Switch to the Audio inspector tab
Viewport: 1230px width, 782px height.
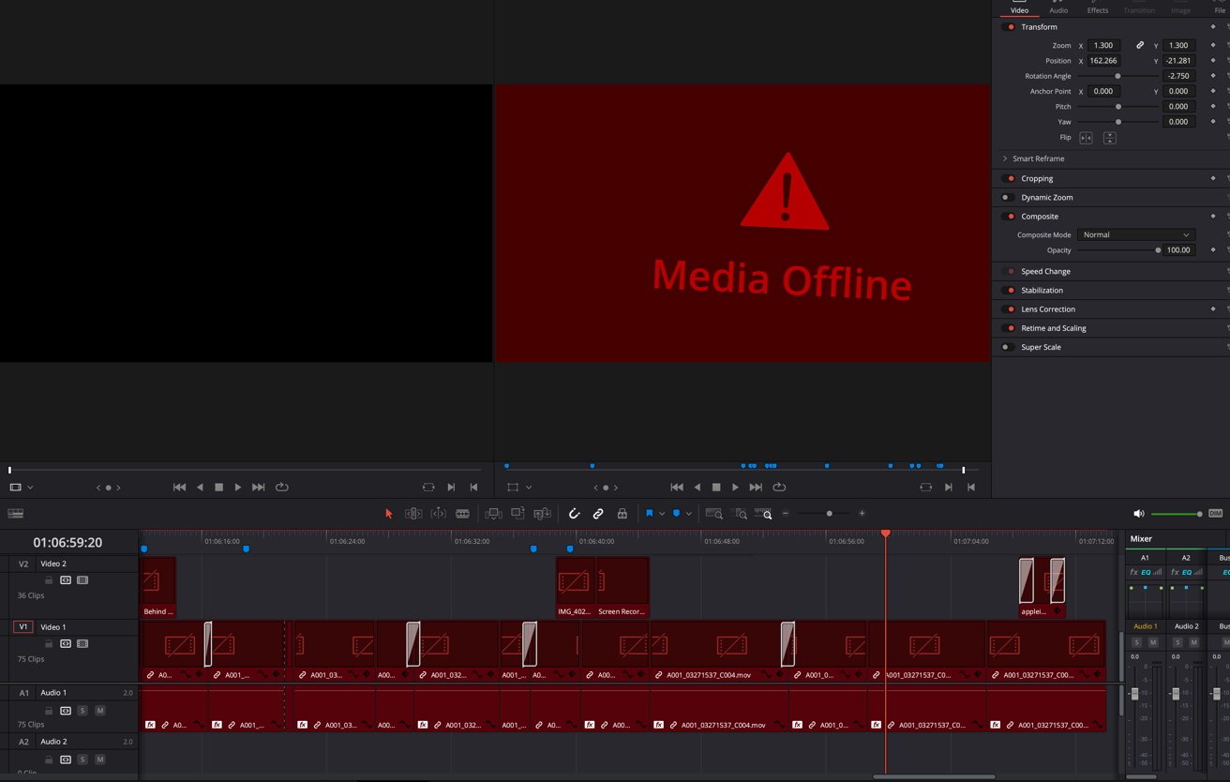click(1057, 10)
